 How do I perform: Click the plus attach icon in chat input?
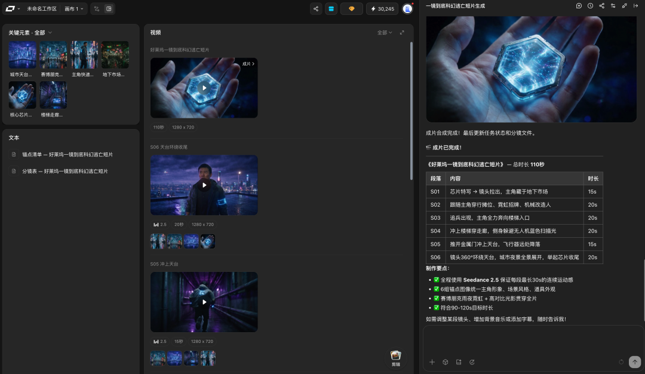point(432,362)
